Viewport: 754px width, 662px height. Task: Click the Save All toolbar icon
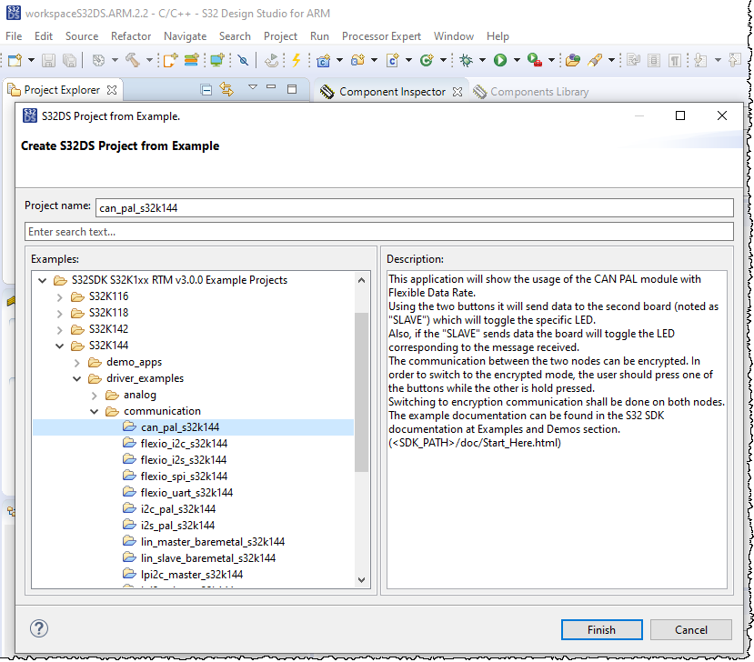coord(69,60)
